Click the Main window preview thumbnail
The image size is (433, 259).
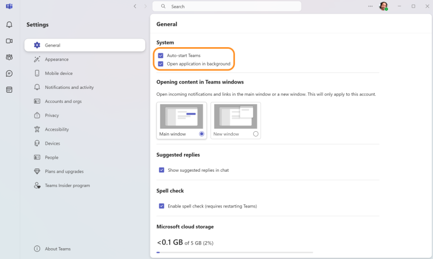tap(181, 116)
